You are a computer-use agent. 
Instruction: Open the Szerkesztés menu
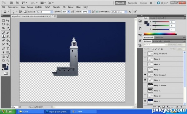point(13,7)
